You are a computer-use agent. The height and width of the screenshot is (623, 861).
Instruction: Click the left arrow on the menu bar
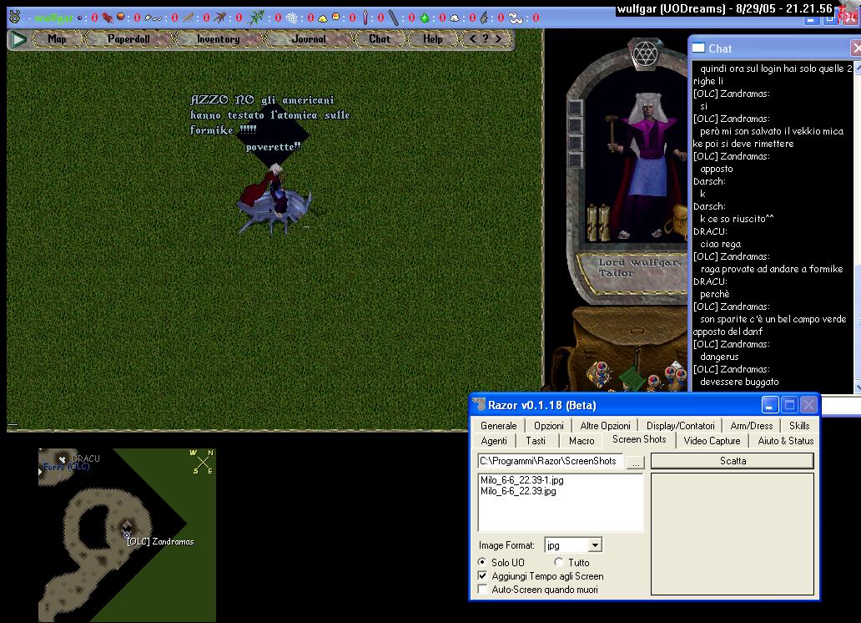[x=473, y=39]
